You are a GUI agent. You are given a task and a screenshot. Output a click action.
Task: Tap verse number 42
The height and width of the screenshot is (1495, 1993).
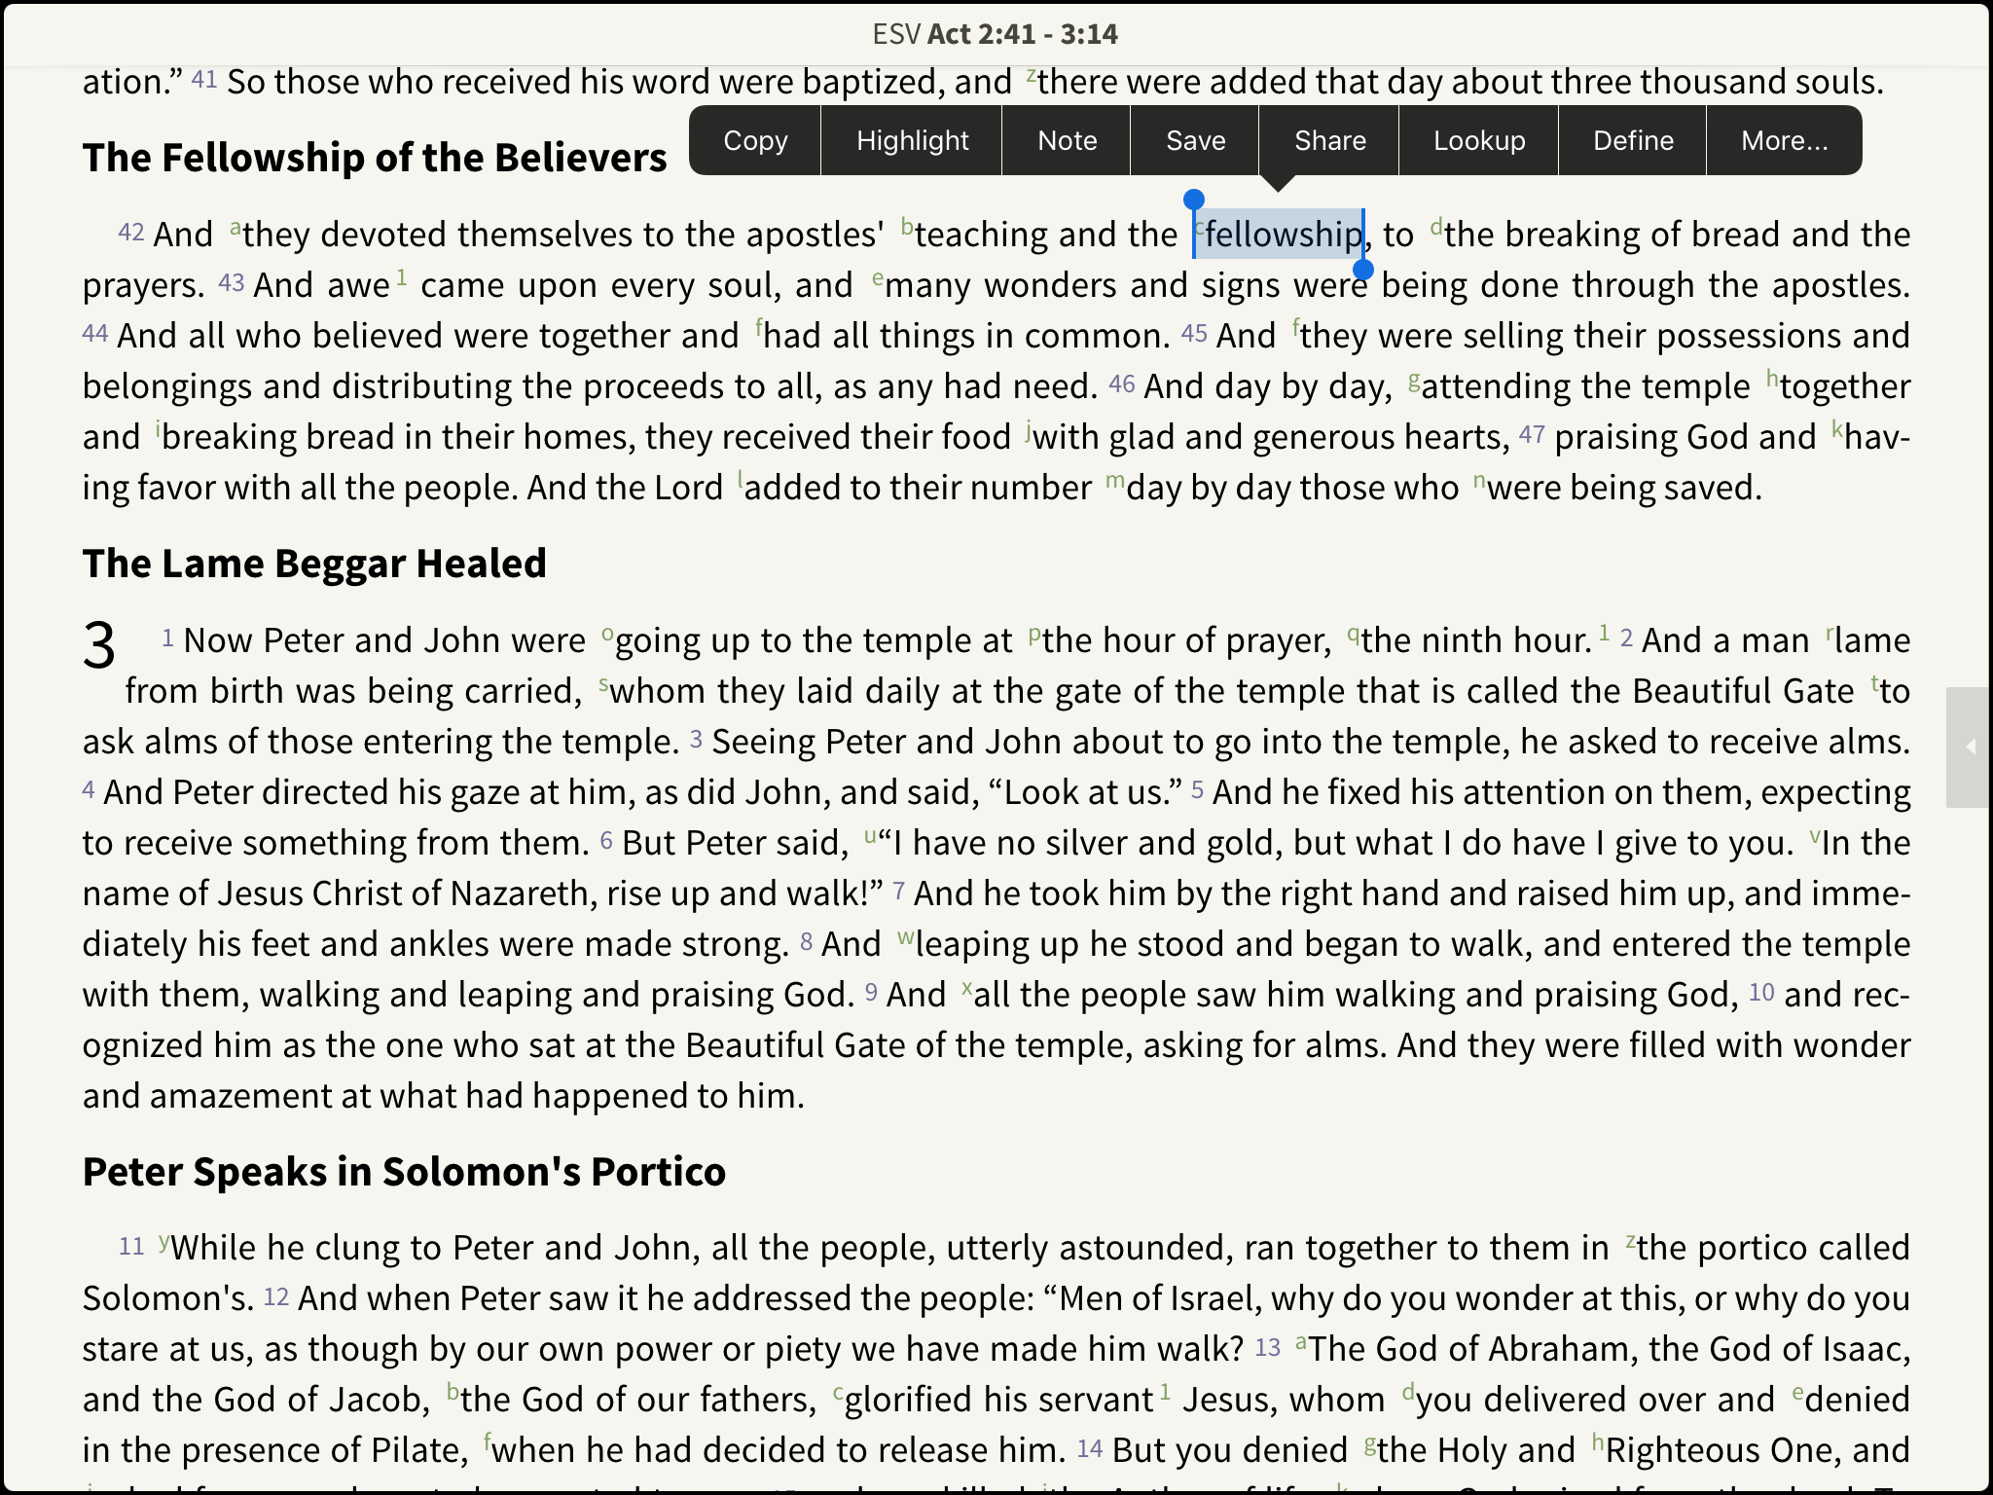coord(131,232)
